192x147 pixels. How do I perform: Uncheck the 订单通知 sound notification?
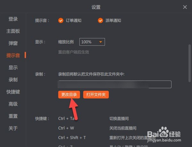click(61, 20)
